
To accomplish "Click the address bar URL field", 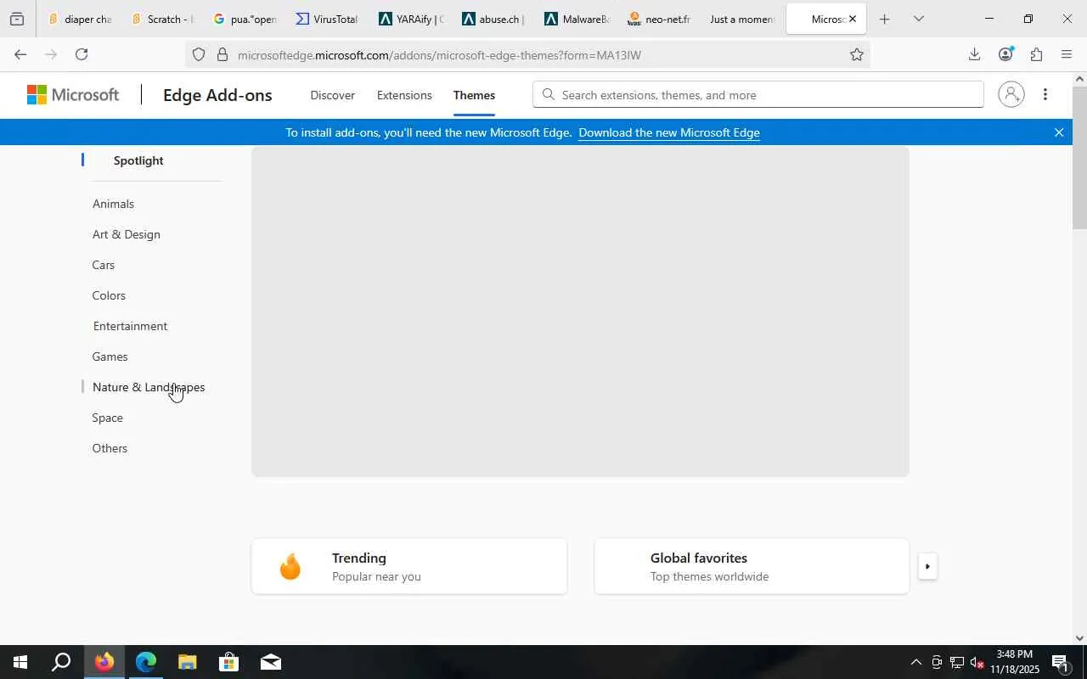I will 527,54.
